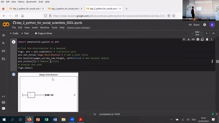Click the notebook vertical scrollbar thumb
This screenshot has width=219, height=123.
[217, 61]
